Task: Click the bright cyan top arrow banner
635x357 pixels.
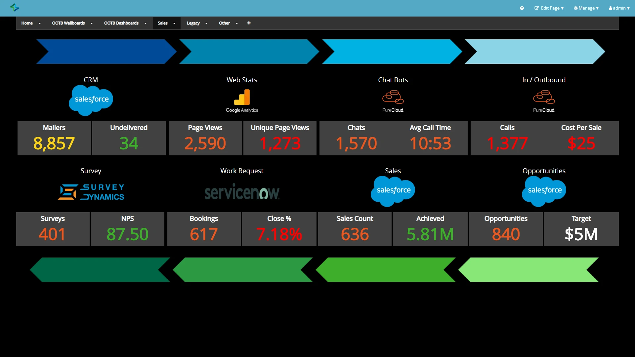Action: pyautogui.click(x=392, y=52)
